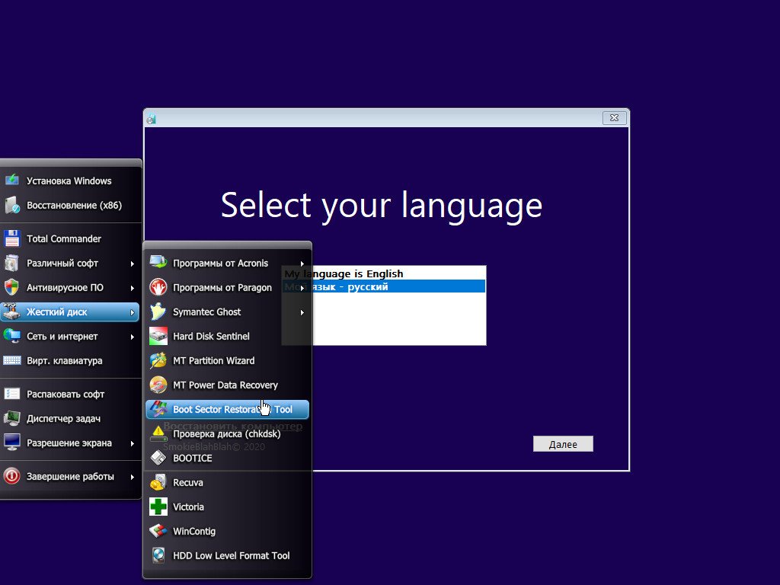Select Диспетчер задач menu entry

pos(69,418)
